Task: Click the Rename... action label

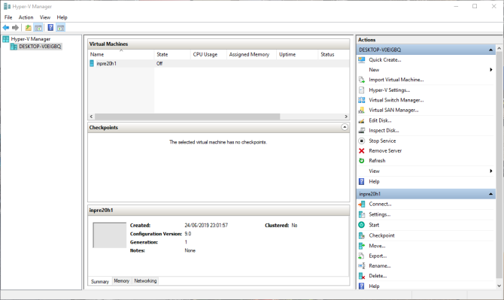Action: click(380, 266)
